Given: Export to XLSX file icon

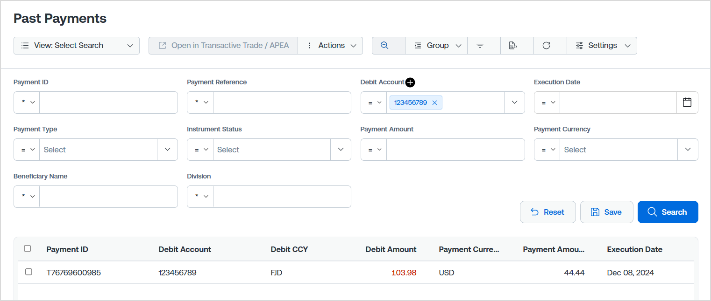Looking at the screenshot, I should 513,46.
